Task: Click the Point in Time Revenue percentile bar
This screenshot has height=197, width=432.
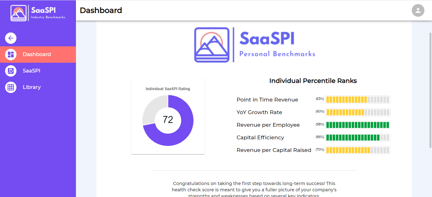Action: (x=358, y=100)
